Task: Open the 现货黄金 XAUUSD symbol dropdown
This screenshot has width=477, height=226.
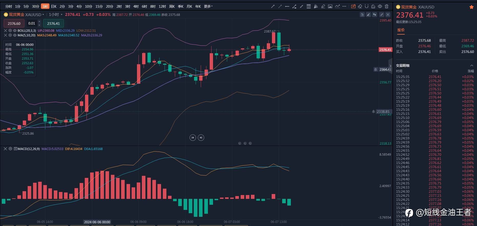Action: [x=24, y=15]
